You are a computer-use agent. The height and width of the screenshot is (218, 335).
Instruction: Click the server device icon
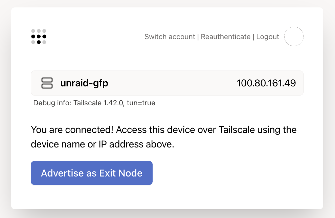click(x=47, y=83)
